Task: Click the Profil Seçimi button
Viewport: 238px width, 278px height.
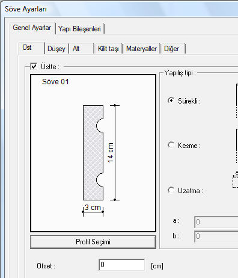Action: [x=93, y=242]
